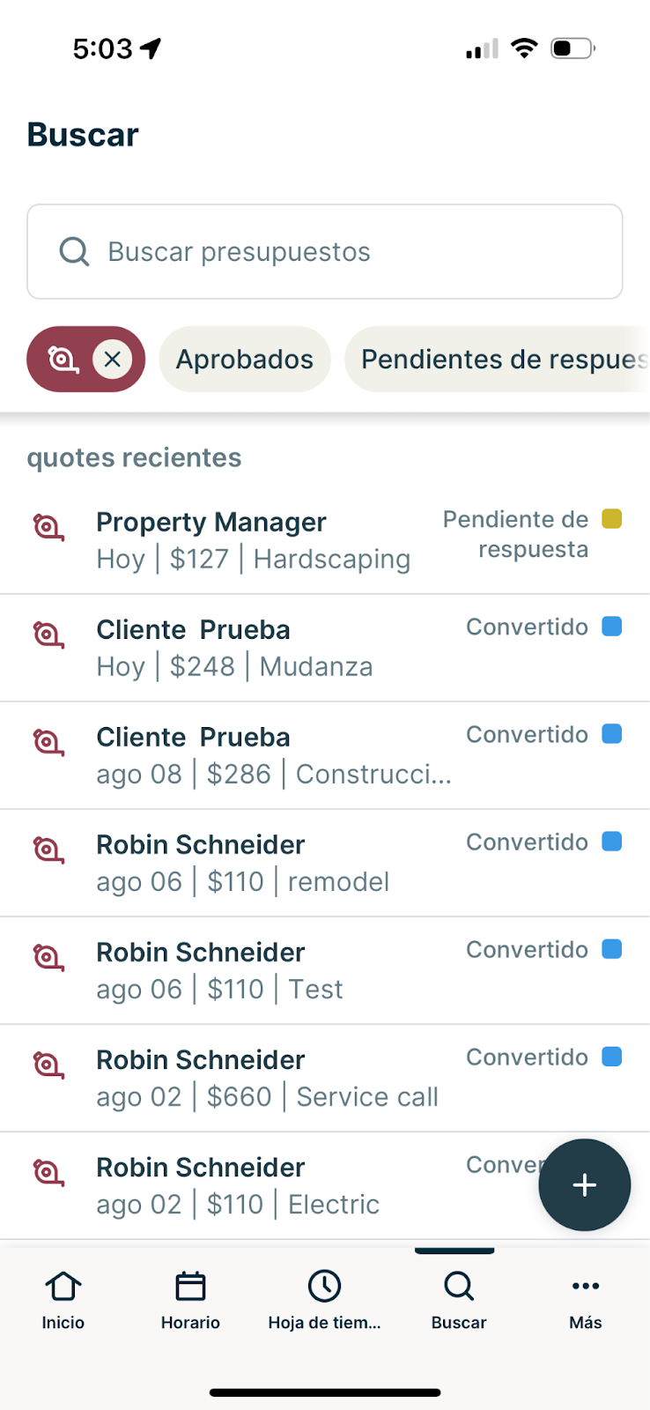Open the Cliente Prueba $286 Construcción quote

264,755
